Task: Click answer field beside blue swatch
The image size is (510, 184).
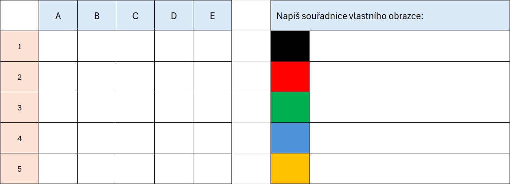Action: coord(409,138)
